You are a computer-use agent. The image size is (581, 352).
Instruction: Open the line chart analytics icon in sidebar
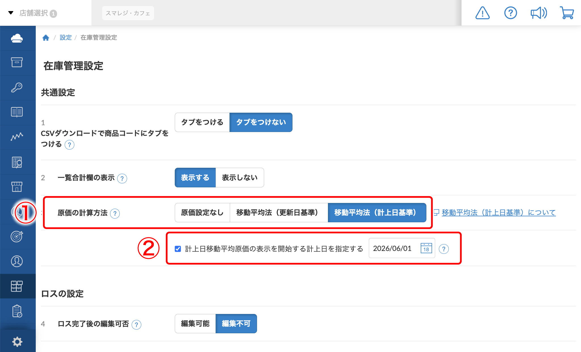(17, 137)
